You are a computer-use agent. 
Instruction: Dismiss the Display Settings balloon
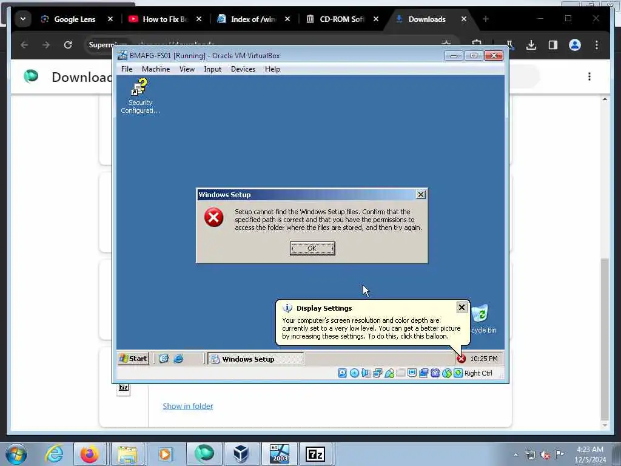pyautogui.click(x=462, y=307)
